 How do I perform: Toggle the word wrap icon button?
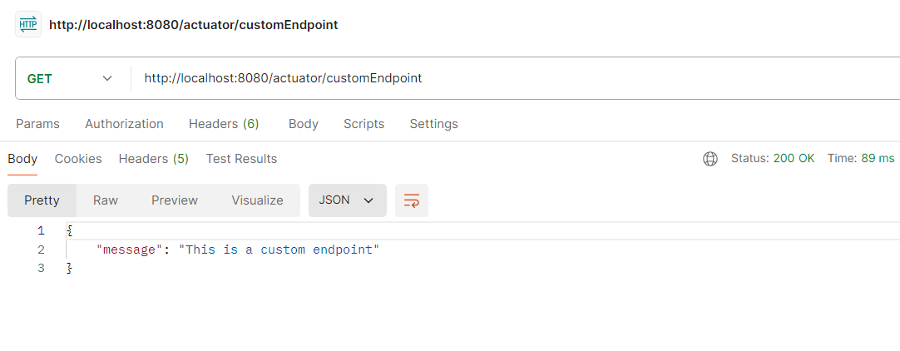412,200
